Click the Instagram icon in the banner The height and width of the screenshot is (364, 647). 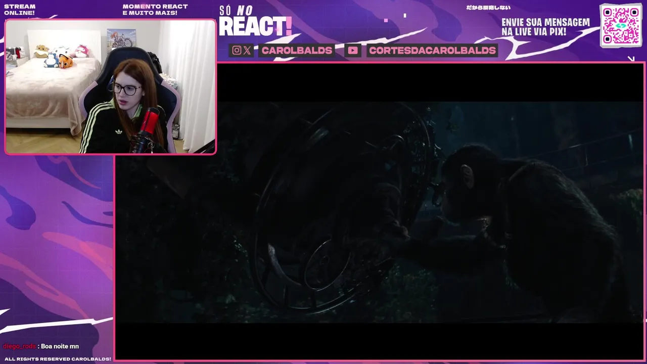coord(237,50)
